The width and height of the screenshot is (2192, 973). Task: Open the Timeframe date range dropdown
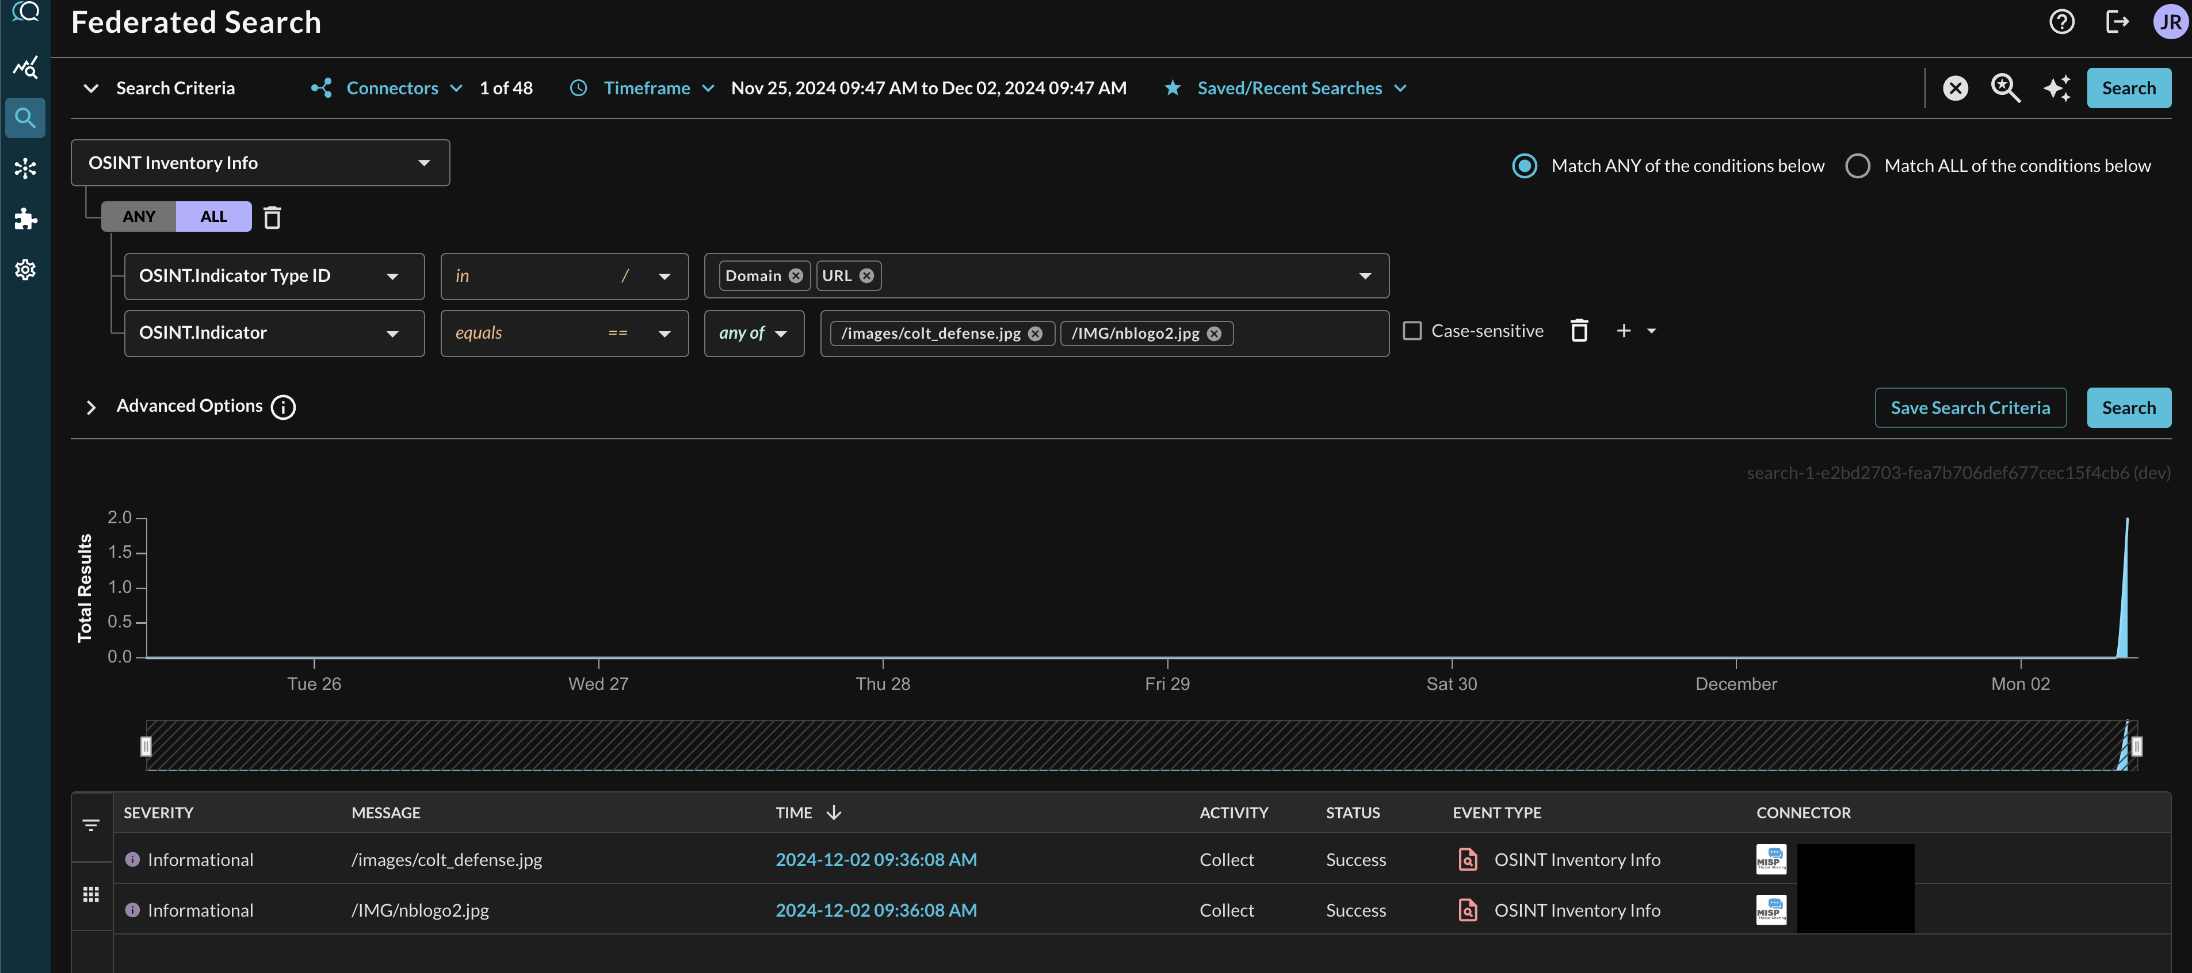pyautogui.click(x=708, y=87)
